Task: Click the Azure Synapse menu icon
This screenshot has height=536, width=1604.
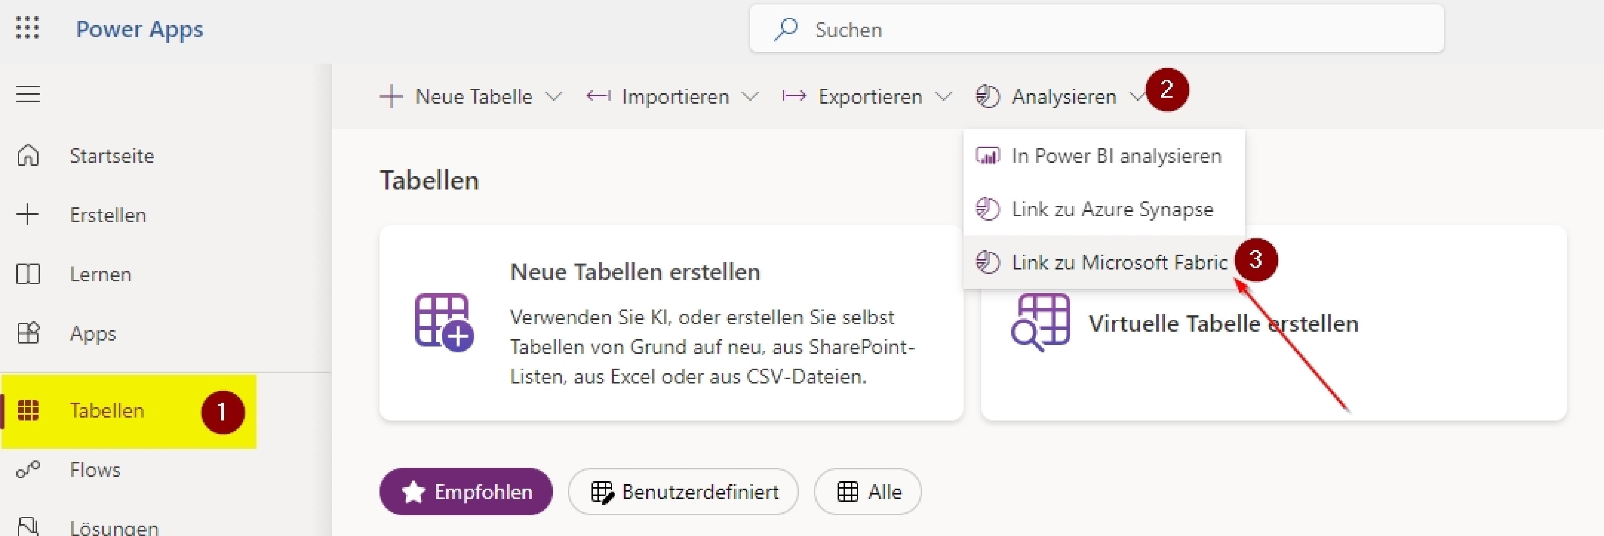Action: point(988,209)
